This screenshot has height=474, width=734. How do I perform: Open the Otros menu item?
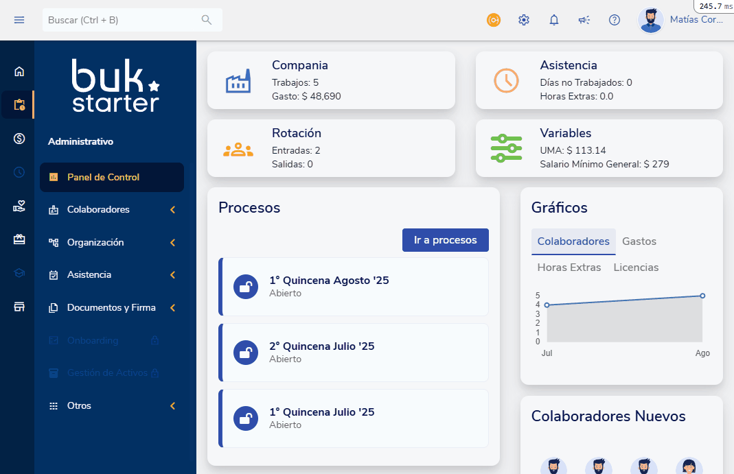click(x=112, y=406)
